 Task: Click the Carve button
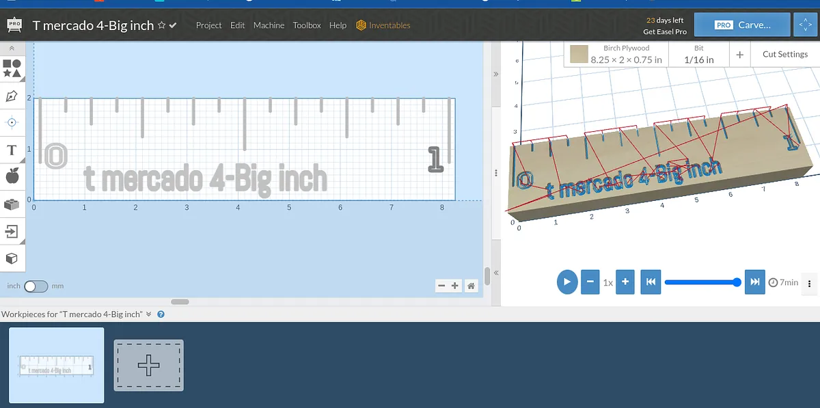[743, 25]
